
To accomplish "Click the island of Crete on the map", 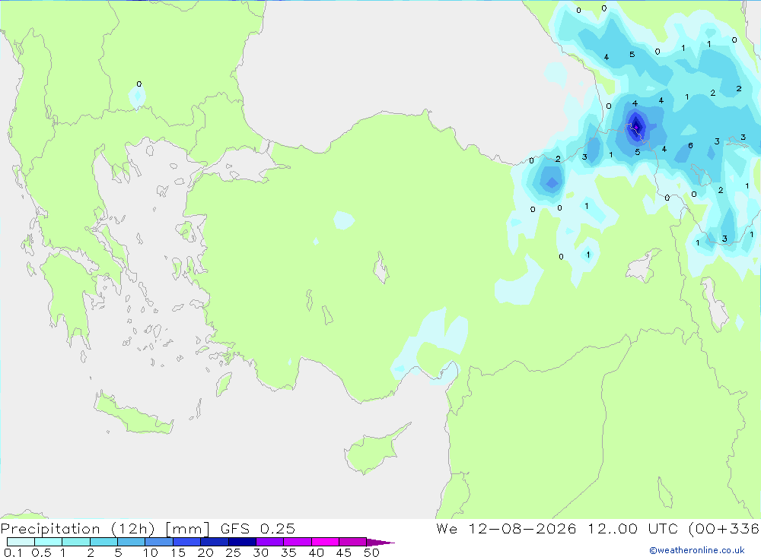I will click(x=133, y=413).
